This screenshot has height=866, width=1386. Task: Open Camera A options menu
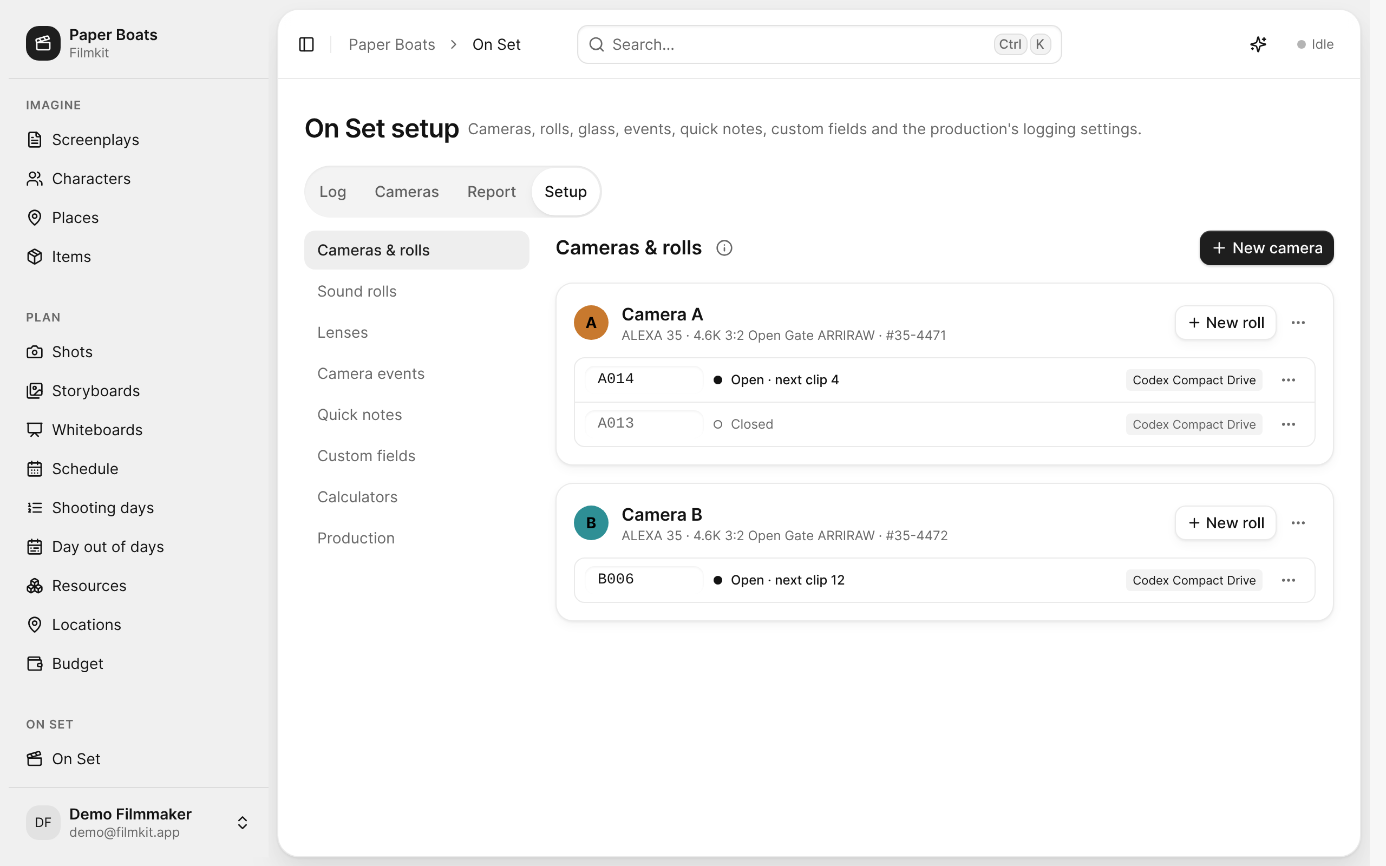pyautogui.click(x=1298, y=323)
